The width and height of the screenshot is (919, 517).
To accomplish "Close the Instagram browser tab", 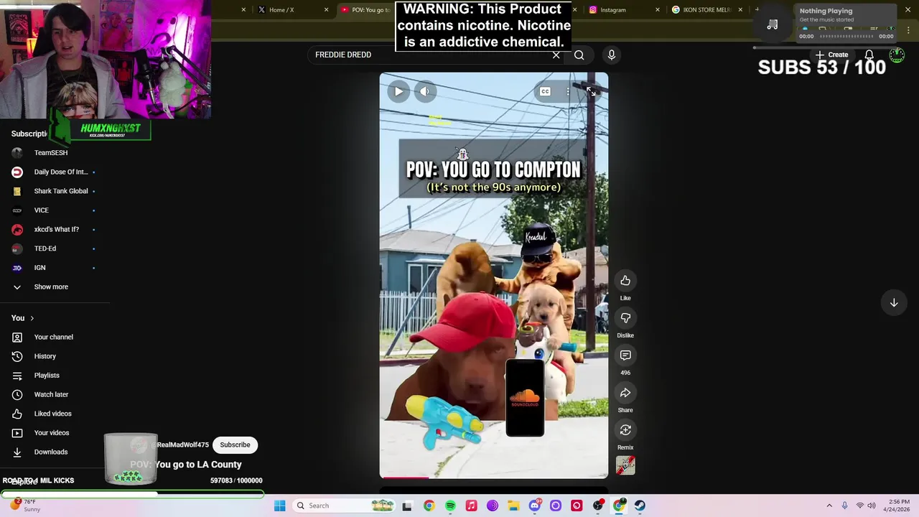I will pyautogui.click(x=657, y=10).
